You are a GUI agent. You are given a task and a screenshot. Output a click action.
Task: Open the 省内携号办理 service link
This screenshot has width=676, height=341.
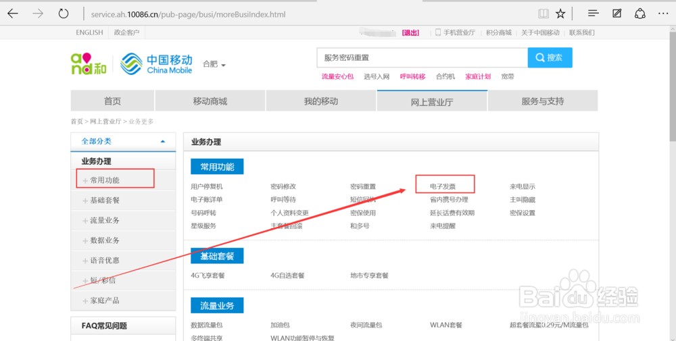click(450, 200)
